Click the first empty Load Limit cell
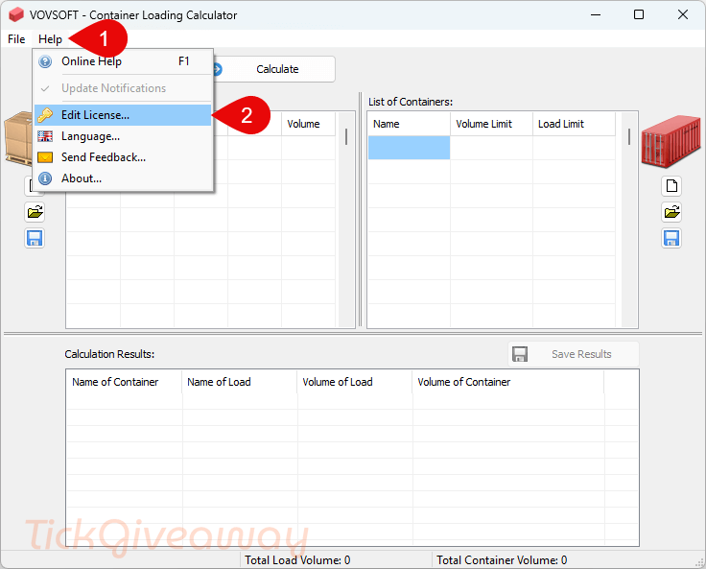The height and width of the screenshot is (569, 706). click(x=574, y=148)
